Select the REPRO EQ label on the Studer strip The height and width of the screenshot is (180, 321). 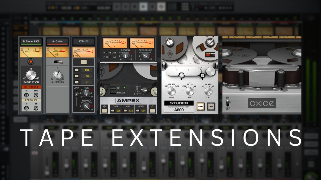31,100
